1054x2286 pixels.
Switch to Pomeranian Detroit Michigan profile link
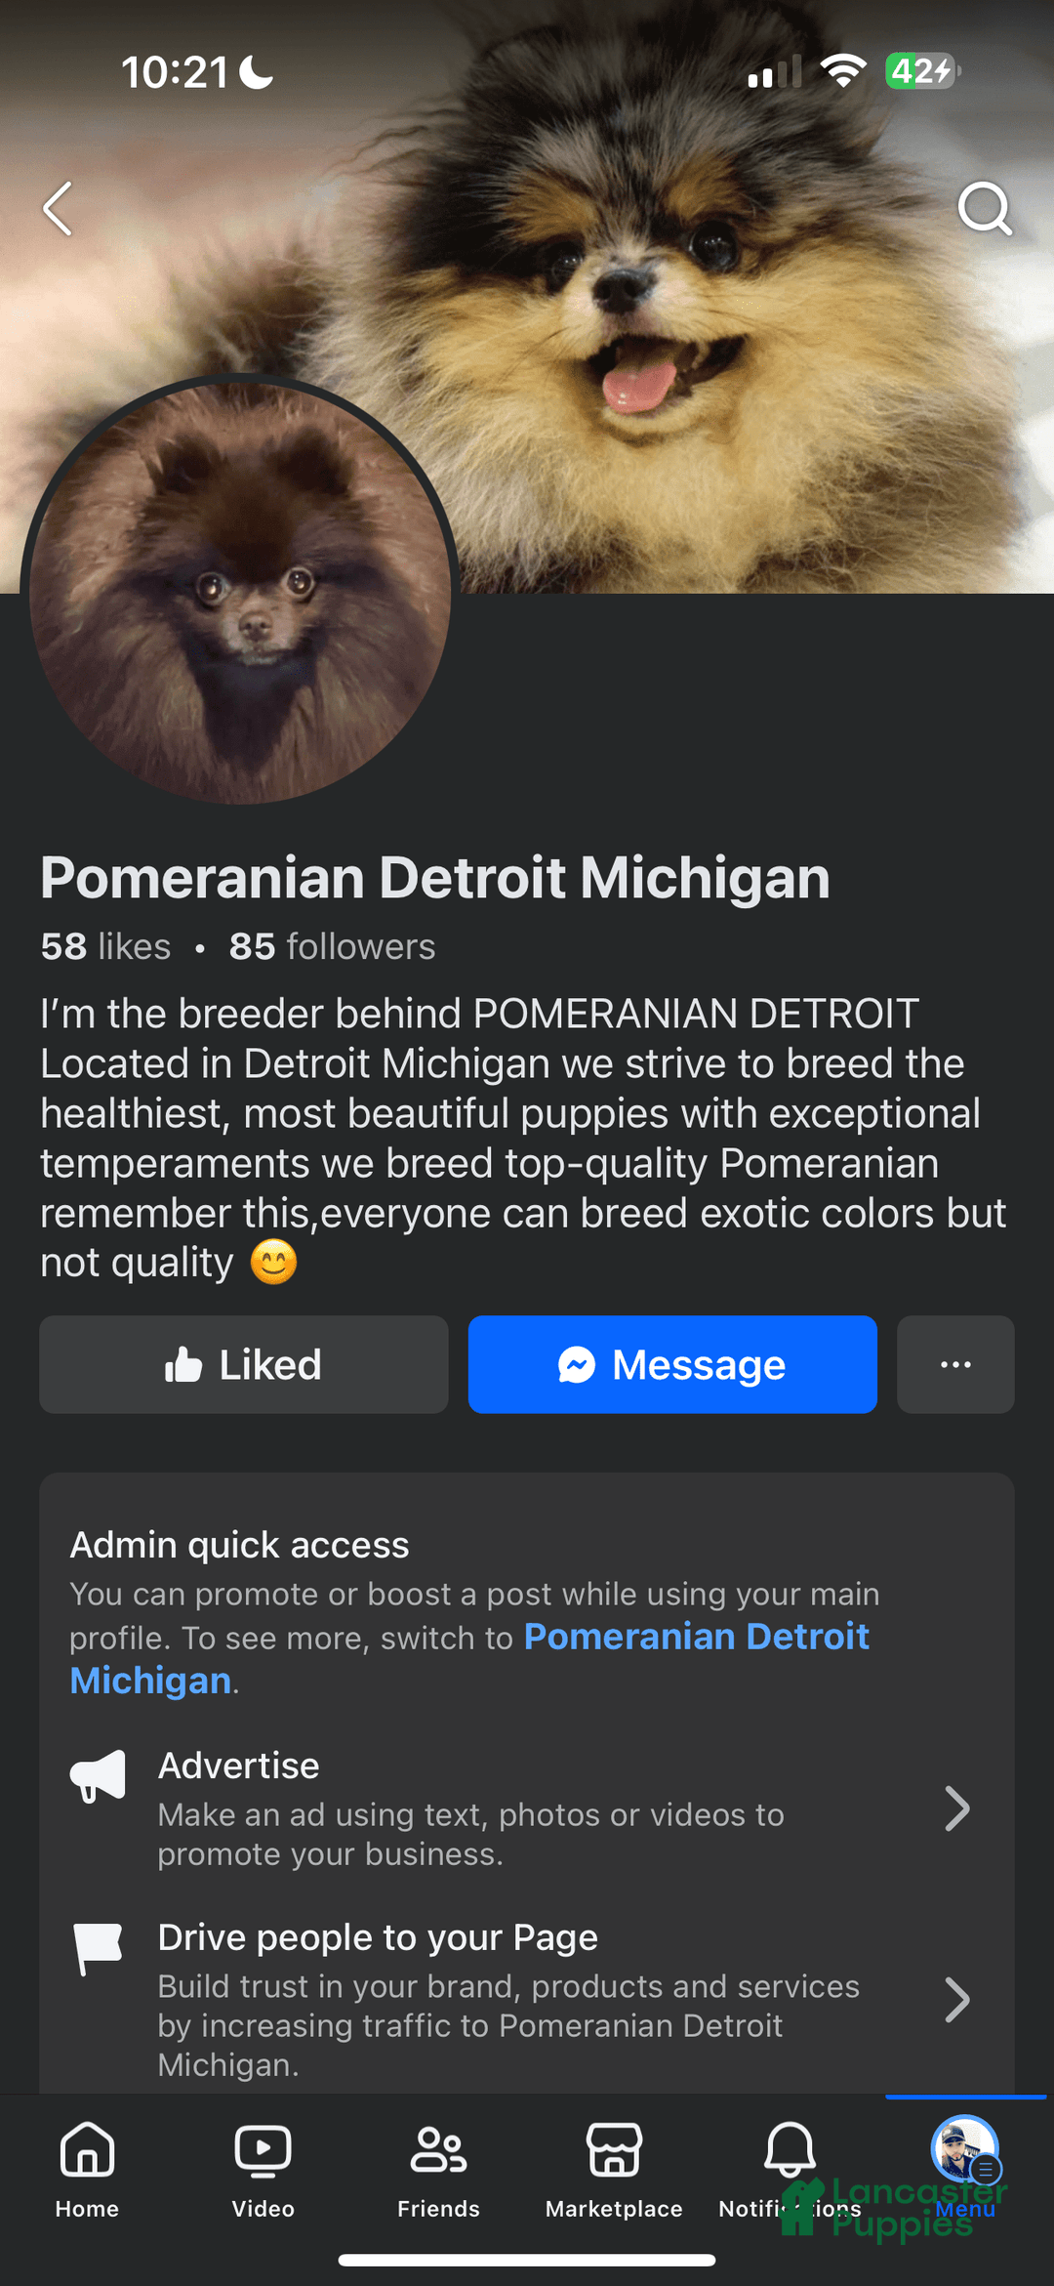696,1638
